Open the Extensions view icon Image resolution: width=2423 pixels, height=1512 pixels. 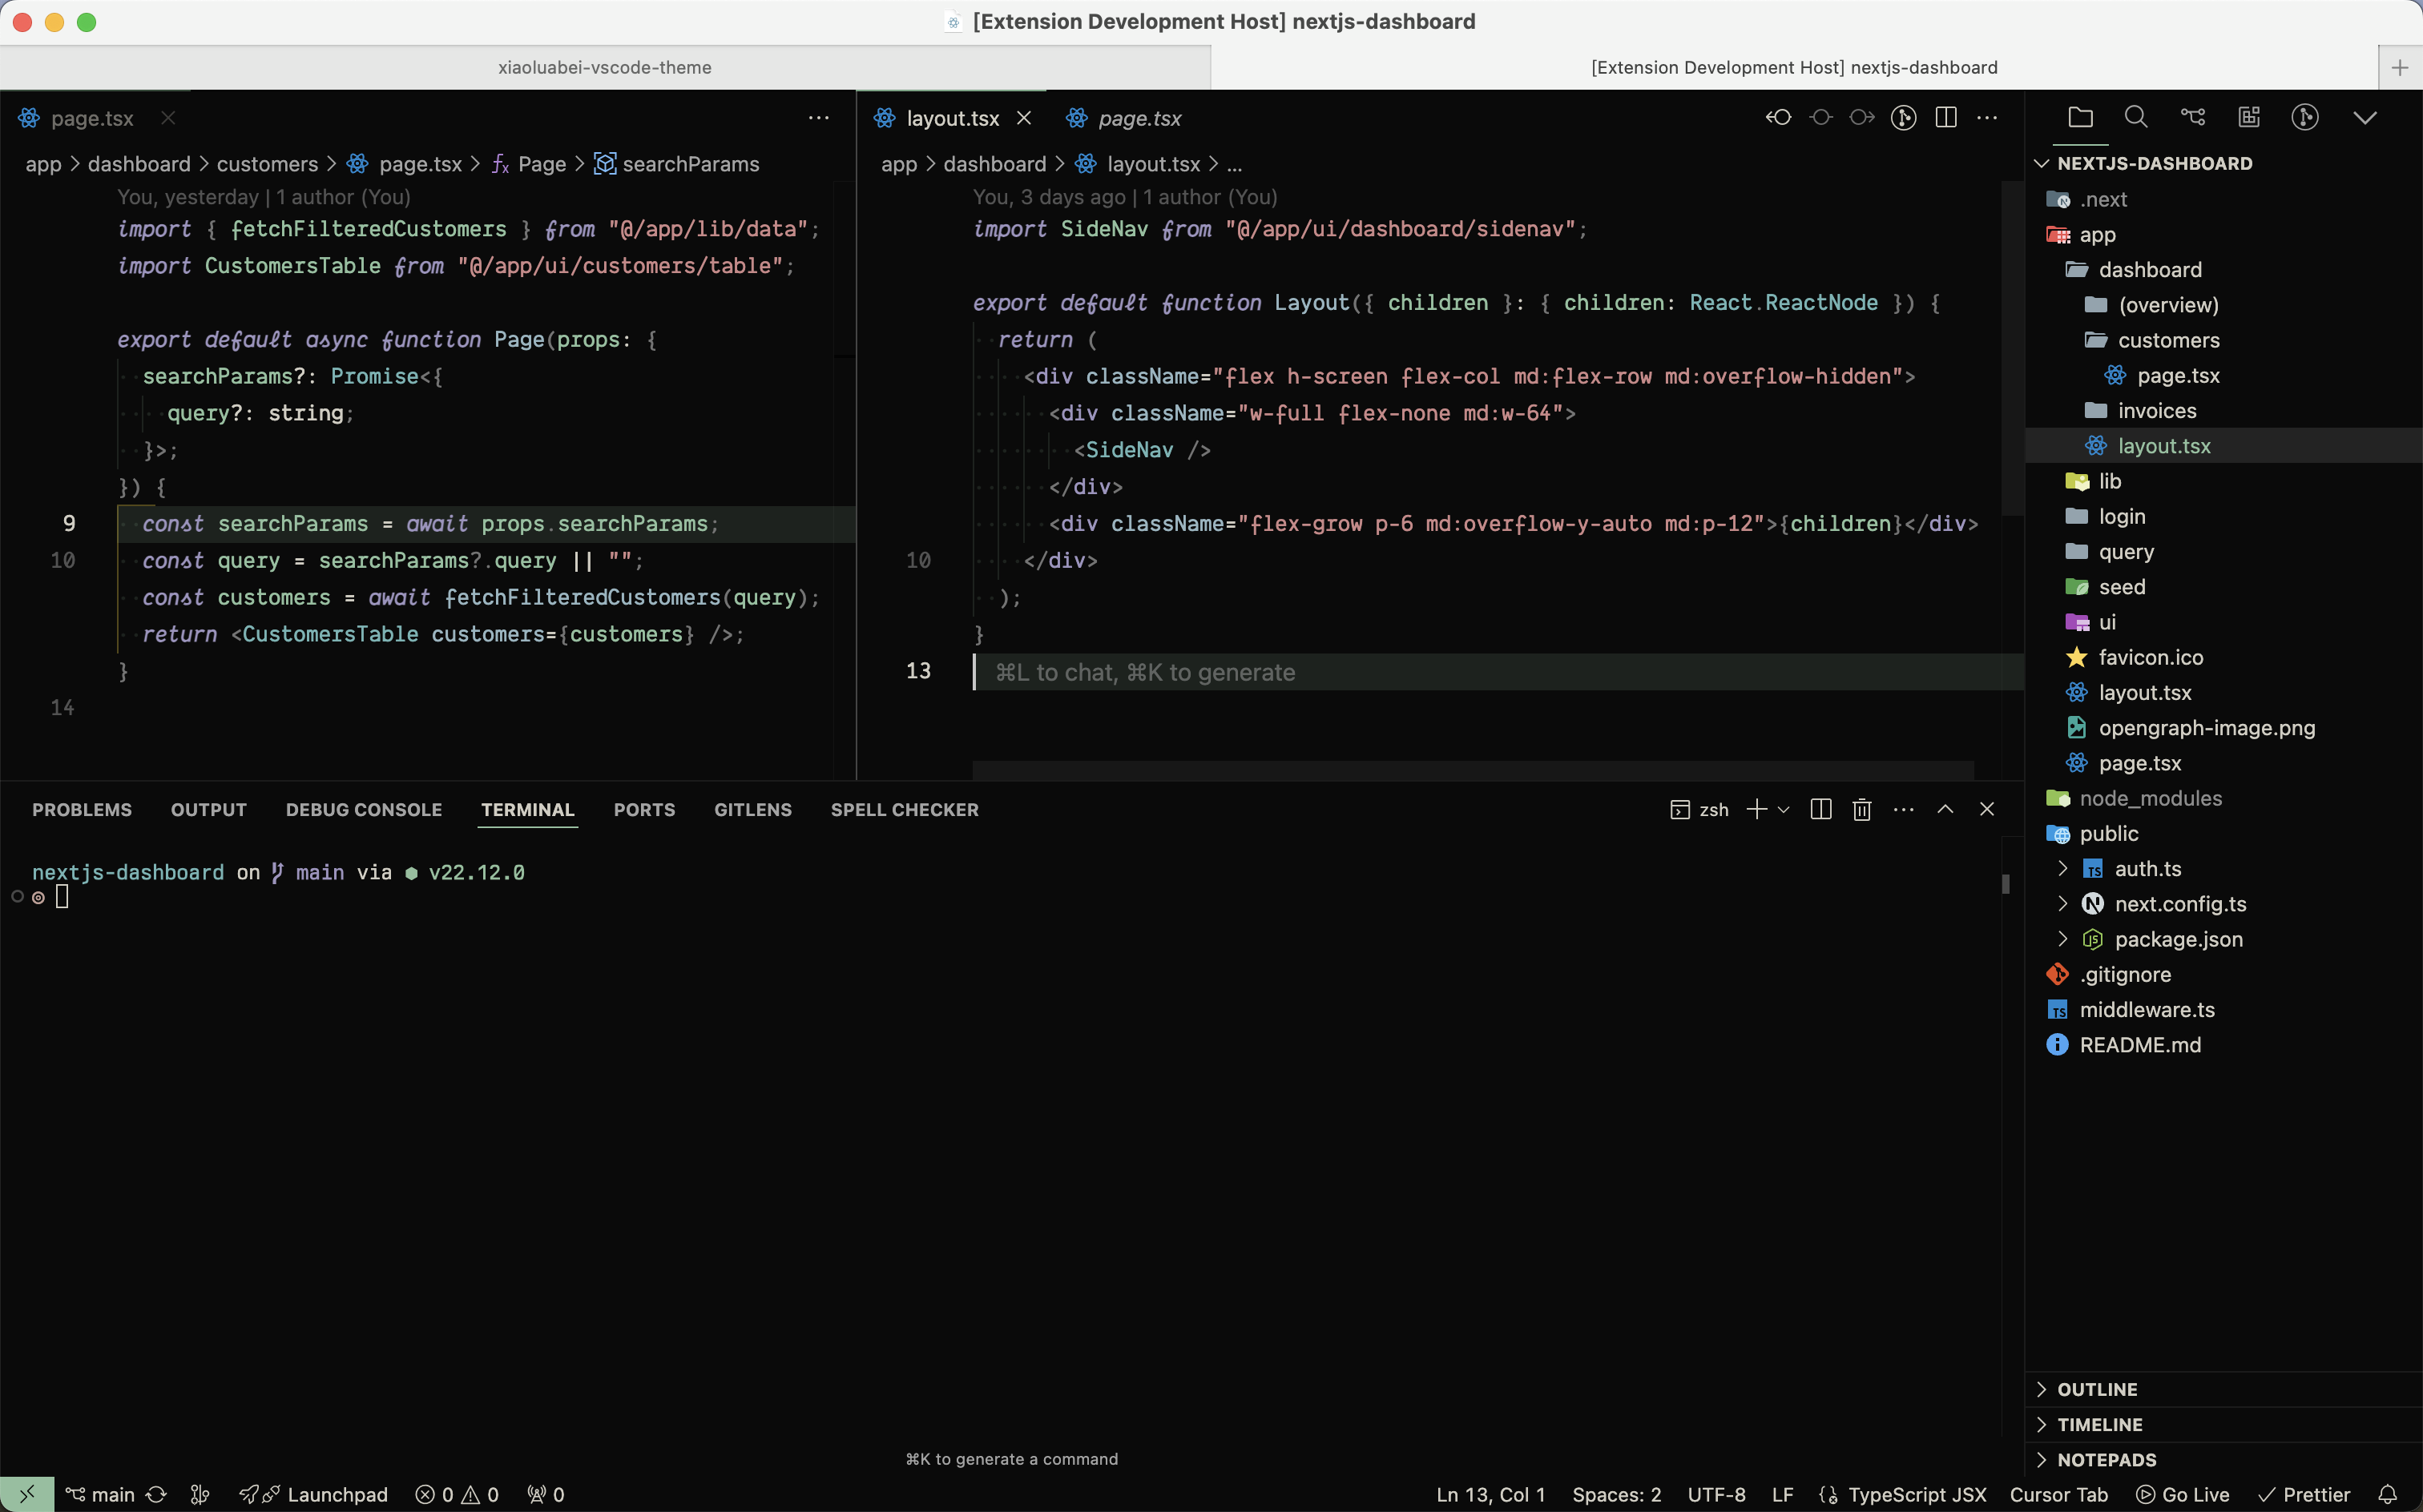point(2249,117)
